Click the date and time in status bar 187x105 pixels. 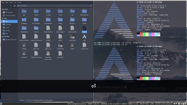click(164, 104)
